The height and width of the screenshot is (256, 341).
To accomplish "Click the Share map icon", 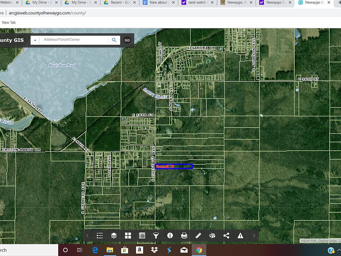I will pos(226,235).
